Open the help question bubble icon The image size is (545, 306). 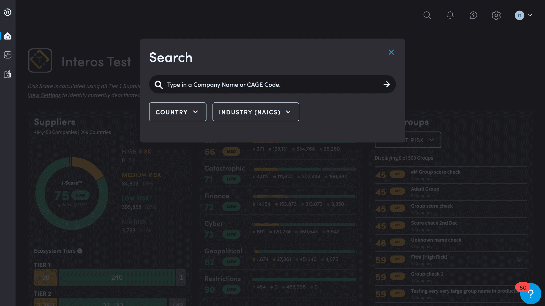(x=473, y=15)
